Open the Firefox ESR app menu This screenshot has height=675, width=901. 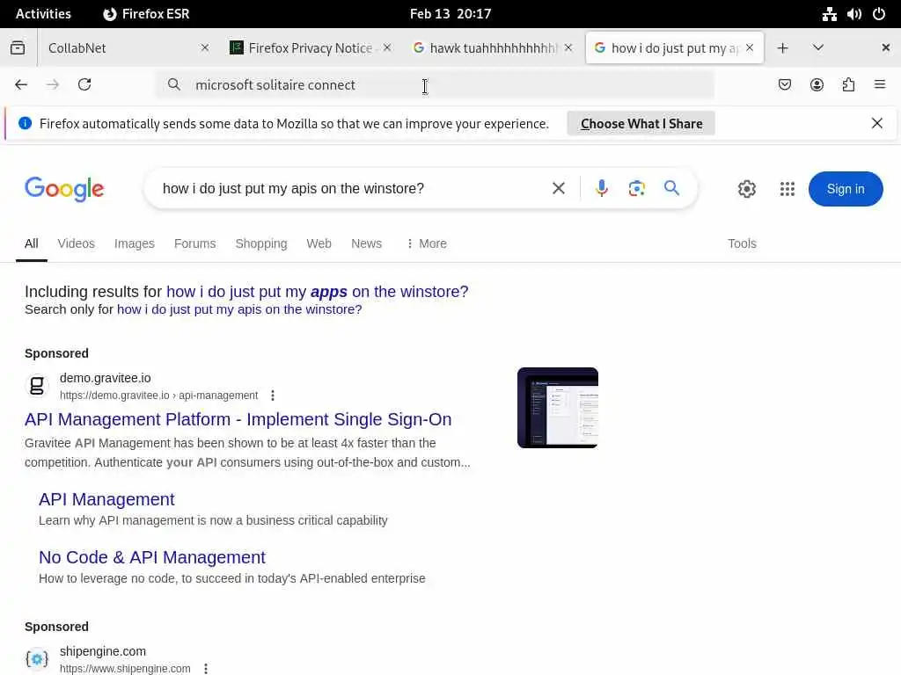coord(146,14)
